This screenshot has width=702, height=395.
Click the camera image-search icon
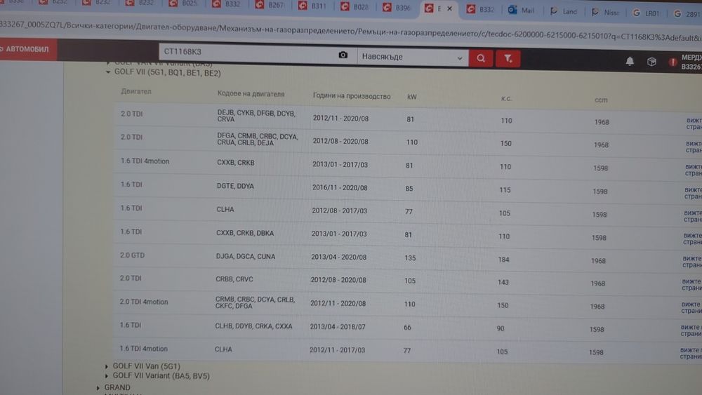343,55
